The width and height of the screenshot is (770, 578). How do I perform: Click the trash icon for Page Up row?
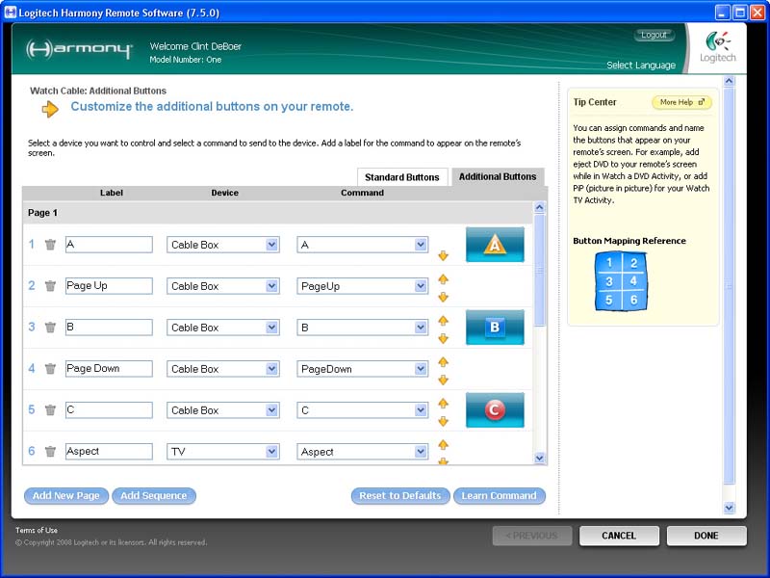[50, 286]
